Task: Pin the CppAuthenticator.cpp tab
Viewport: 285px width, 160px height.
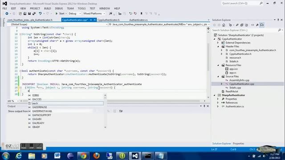Action: [x=91, y=20]
